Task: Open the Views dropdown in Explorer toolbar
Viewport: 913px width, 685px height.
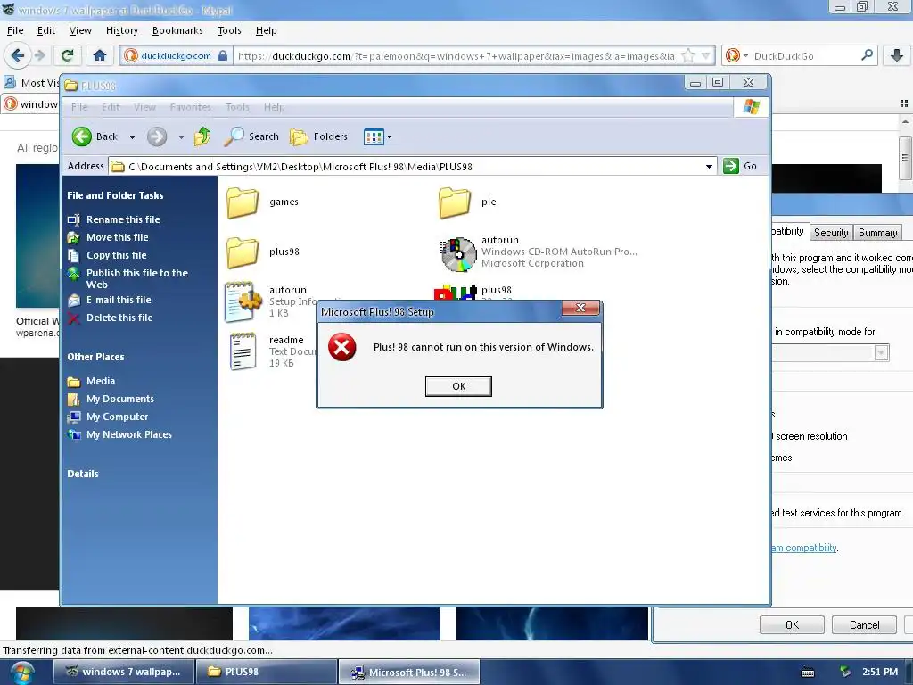Action: tap(377, 136)
